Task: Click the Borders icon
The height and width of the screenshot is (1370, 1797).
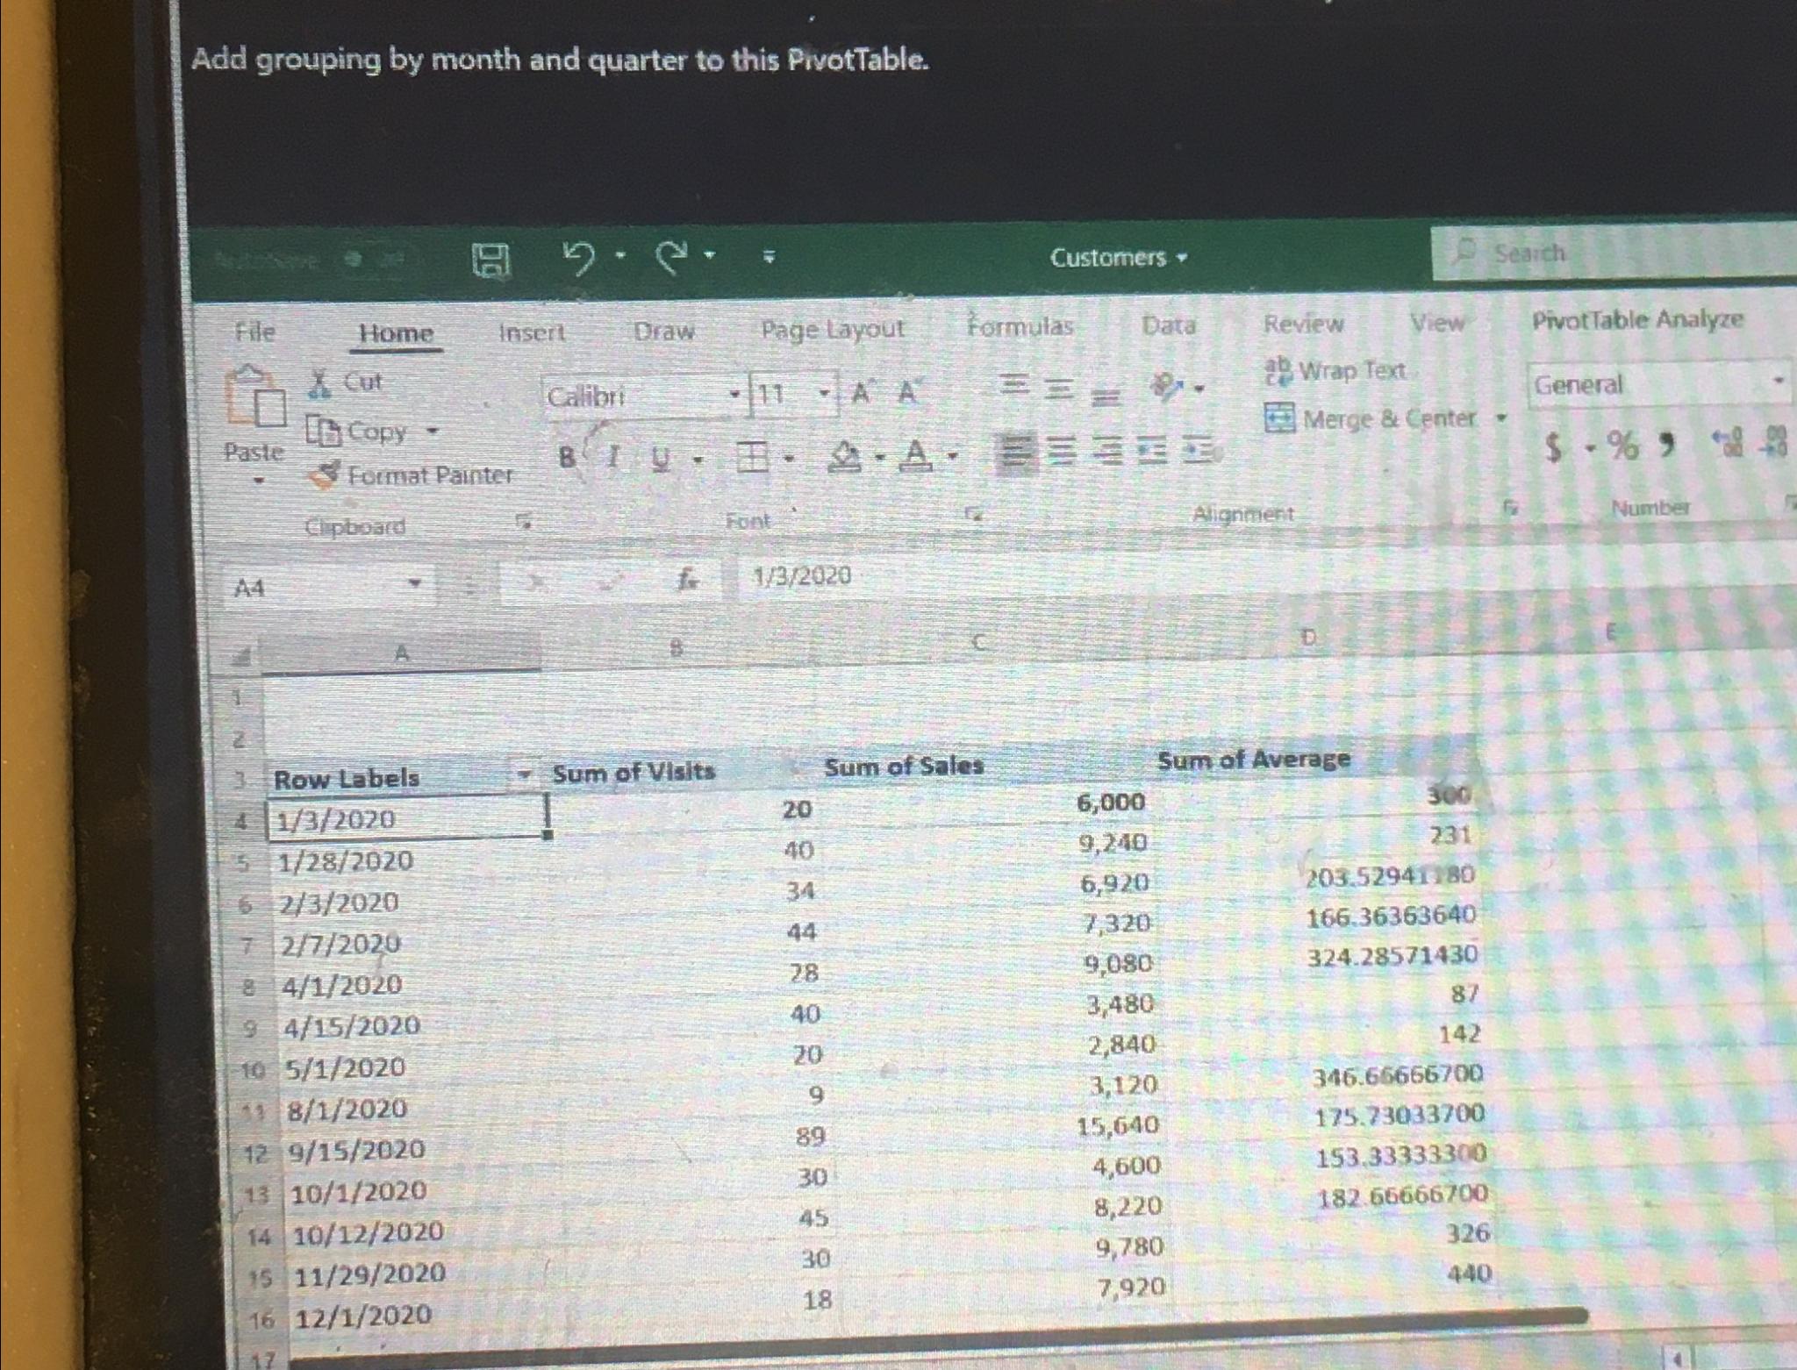Action: coord(752,457)
